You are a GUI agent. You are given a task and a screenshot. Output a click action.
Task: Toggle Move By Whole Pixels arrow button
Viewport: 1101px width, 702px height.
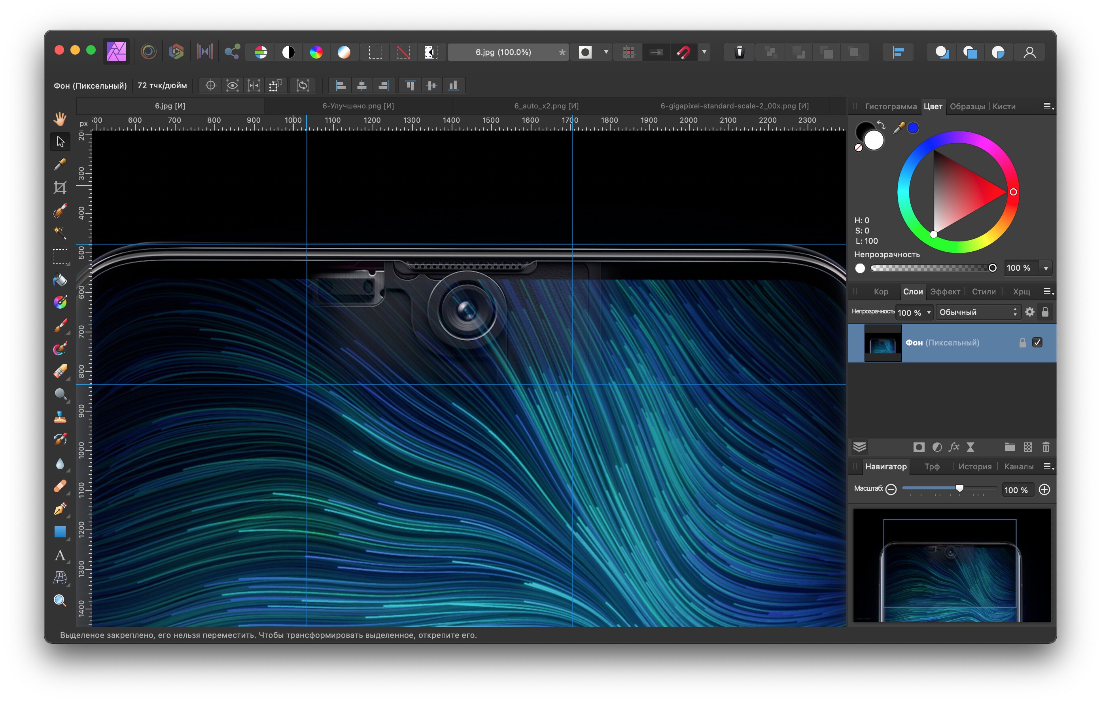click(x=656, y=52)
